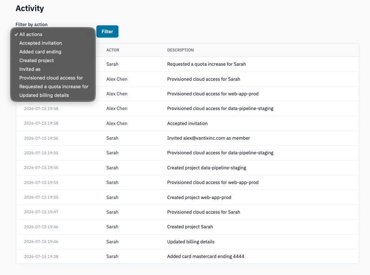This screenshot has height=275, width=370.
Task: Click the "Accepted invitation" table description
Action: 187,123
